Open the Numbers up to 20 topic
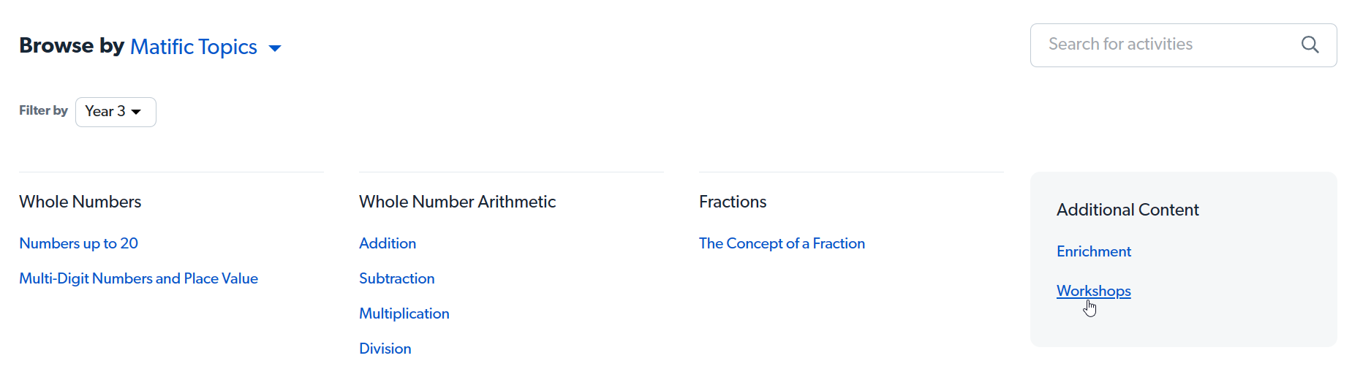This screenshot has width=1352, height=369. 78,243
